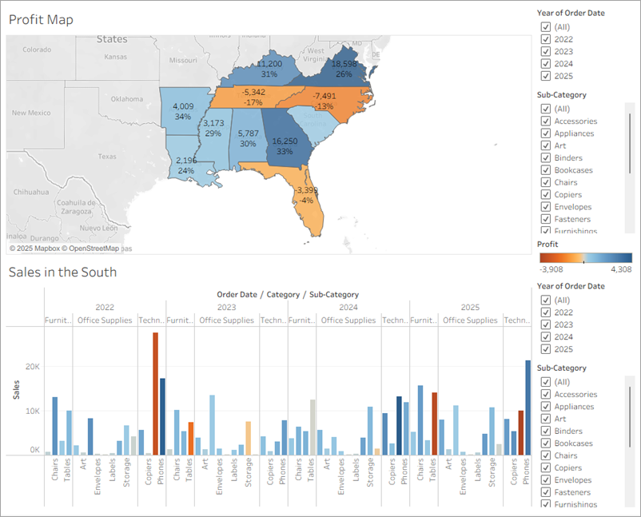Uncheck the Fasteners sub-category
Screen dimensions: 641x517
(x=546, y=218)
